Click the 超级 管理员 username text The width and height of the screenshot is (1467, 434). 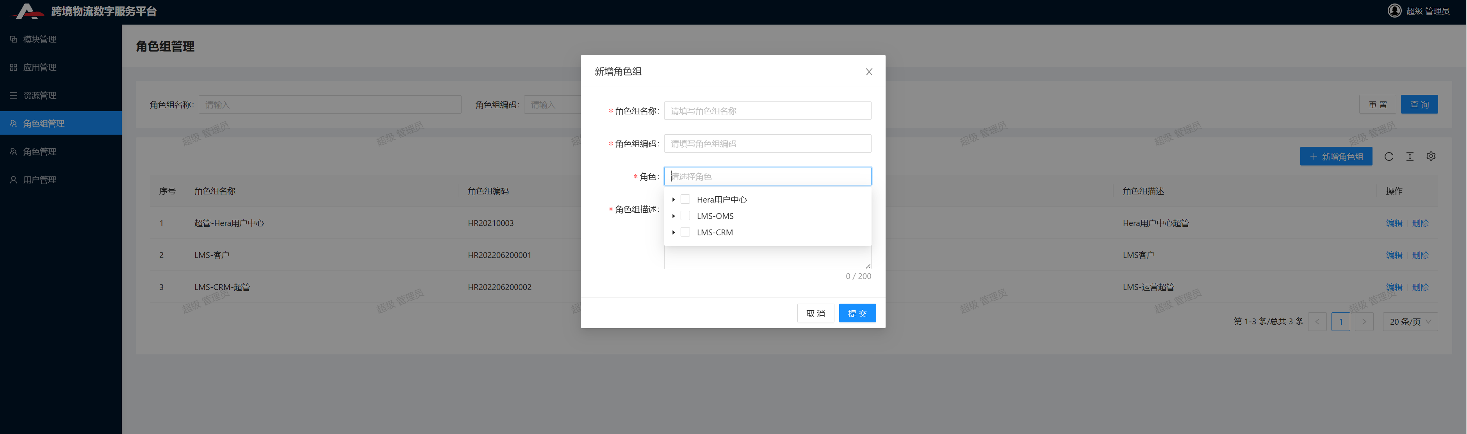tap(1428, 11)
